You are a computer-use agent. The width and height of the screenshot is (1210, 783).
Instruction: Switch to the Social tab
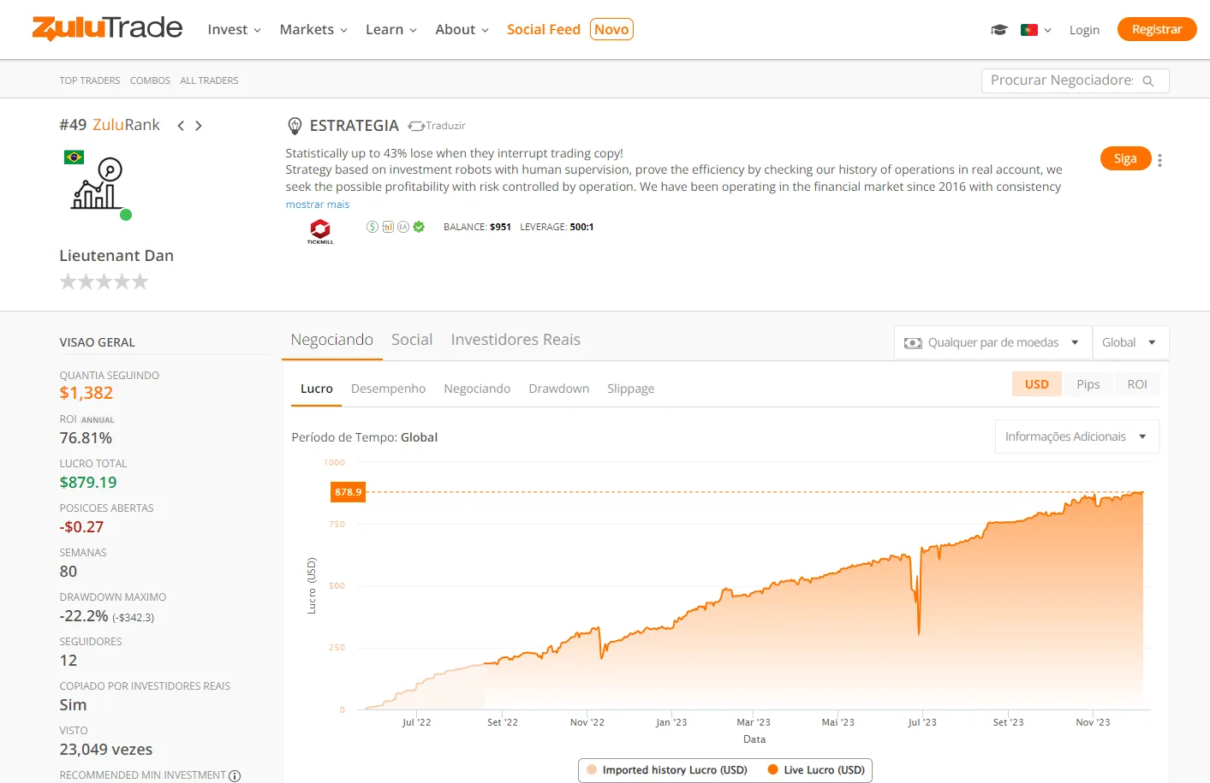(x=412, y=340)
